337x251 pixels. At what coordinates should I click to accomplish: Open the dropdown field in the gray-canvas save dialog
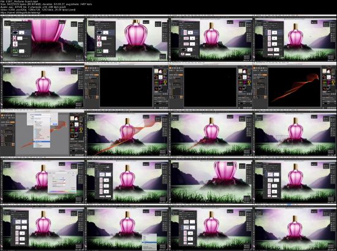(42, 118)
